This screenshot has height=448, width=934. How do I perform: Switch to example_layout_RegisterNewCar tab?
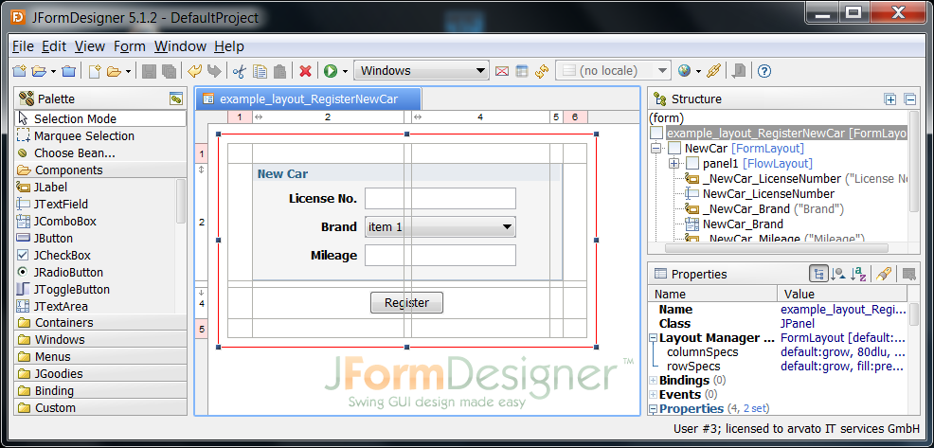tap(309, 99)
